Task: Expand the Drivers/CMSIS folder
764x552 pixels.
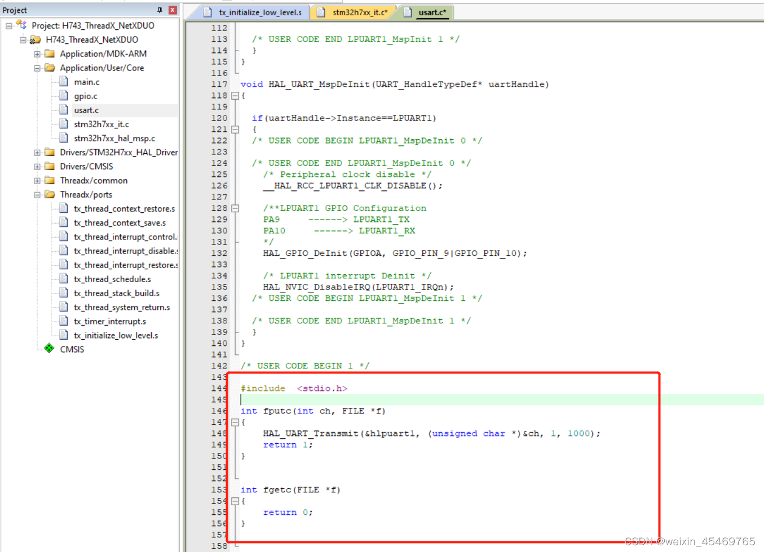Action: [37, 167]
